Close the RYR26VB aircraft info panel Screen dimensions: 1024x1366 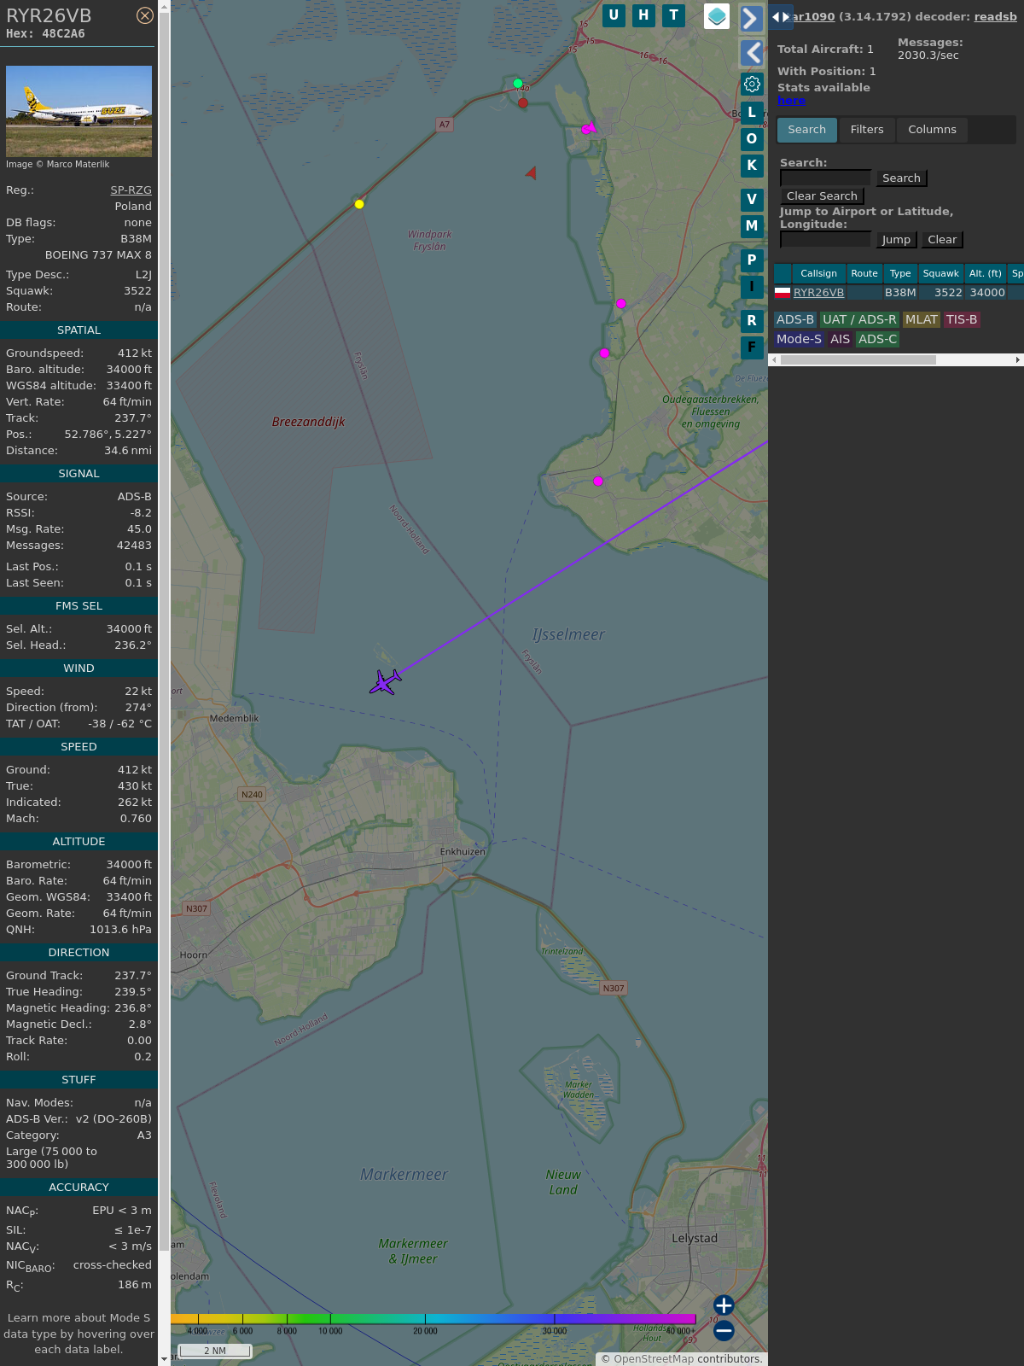145,15
